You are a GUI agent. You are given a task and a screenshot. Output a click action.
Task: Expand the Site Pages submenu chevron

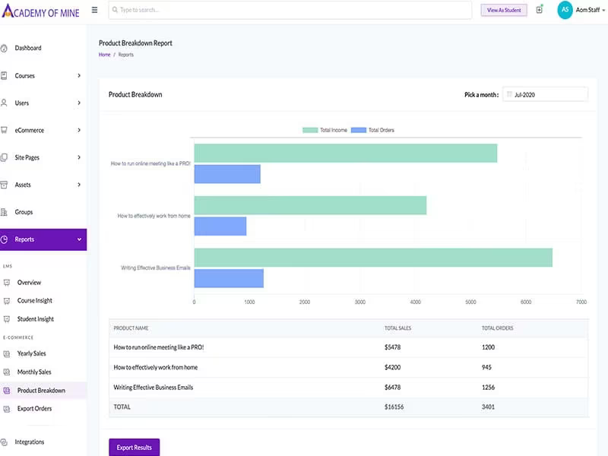(x=79, y=157)
